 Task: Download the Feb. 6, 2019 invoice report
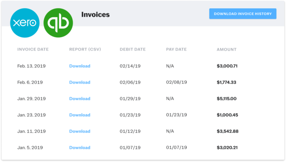[80, 82]
